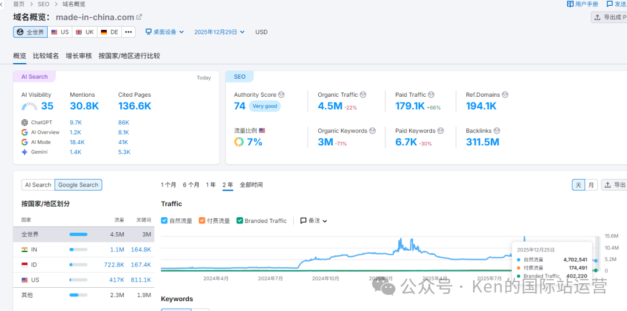Screen dimensions: 627x311
Task: Click the 导出 chart export button
Action: coord(614,185)
